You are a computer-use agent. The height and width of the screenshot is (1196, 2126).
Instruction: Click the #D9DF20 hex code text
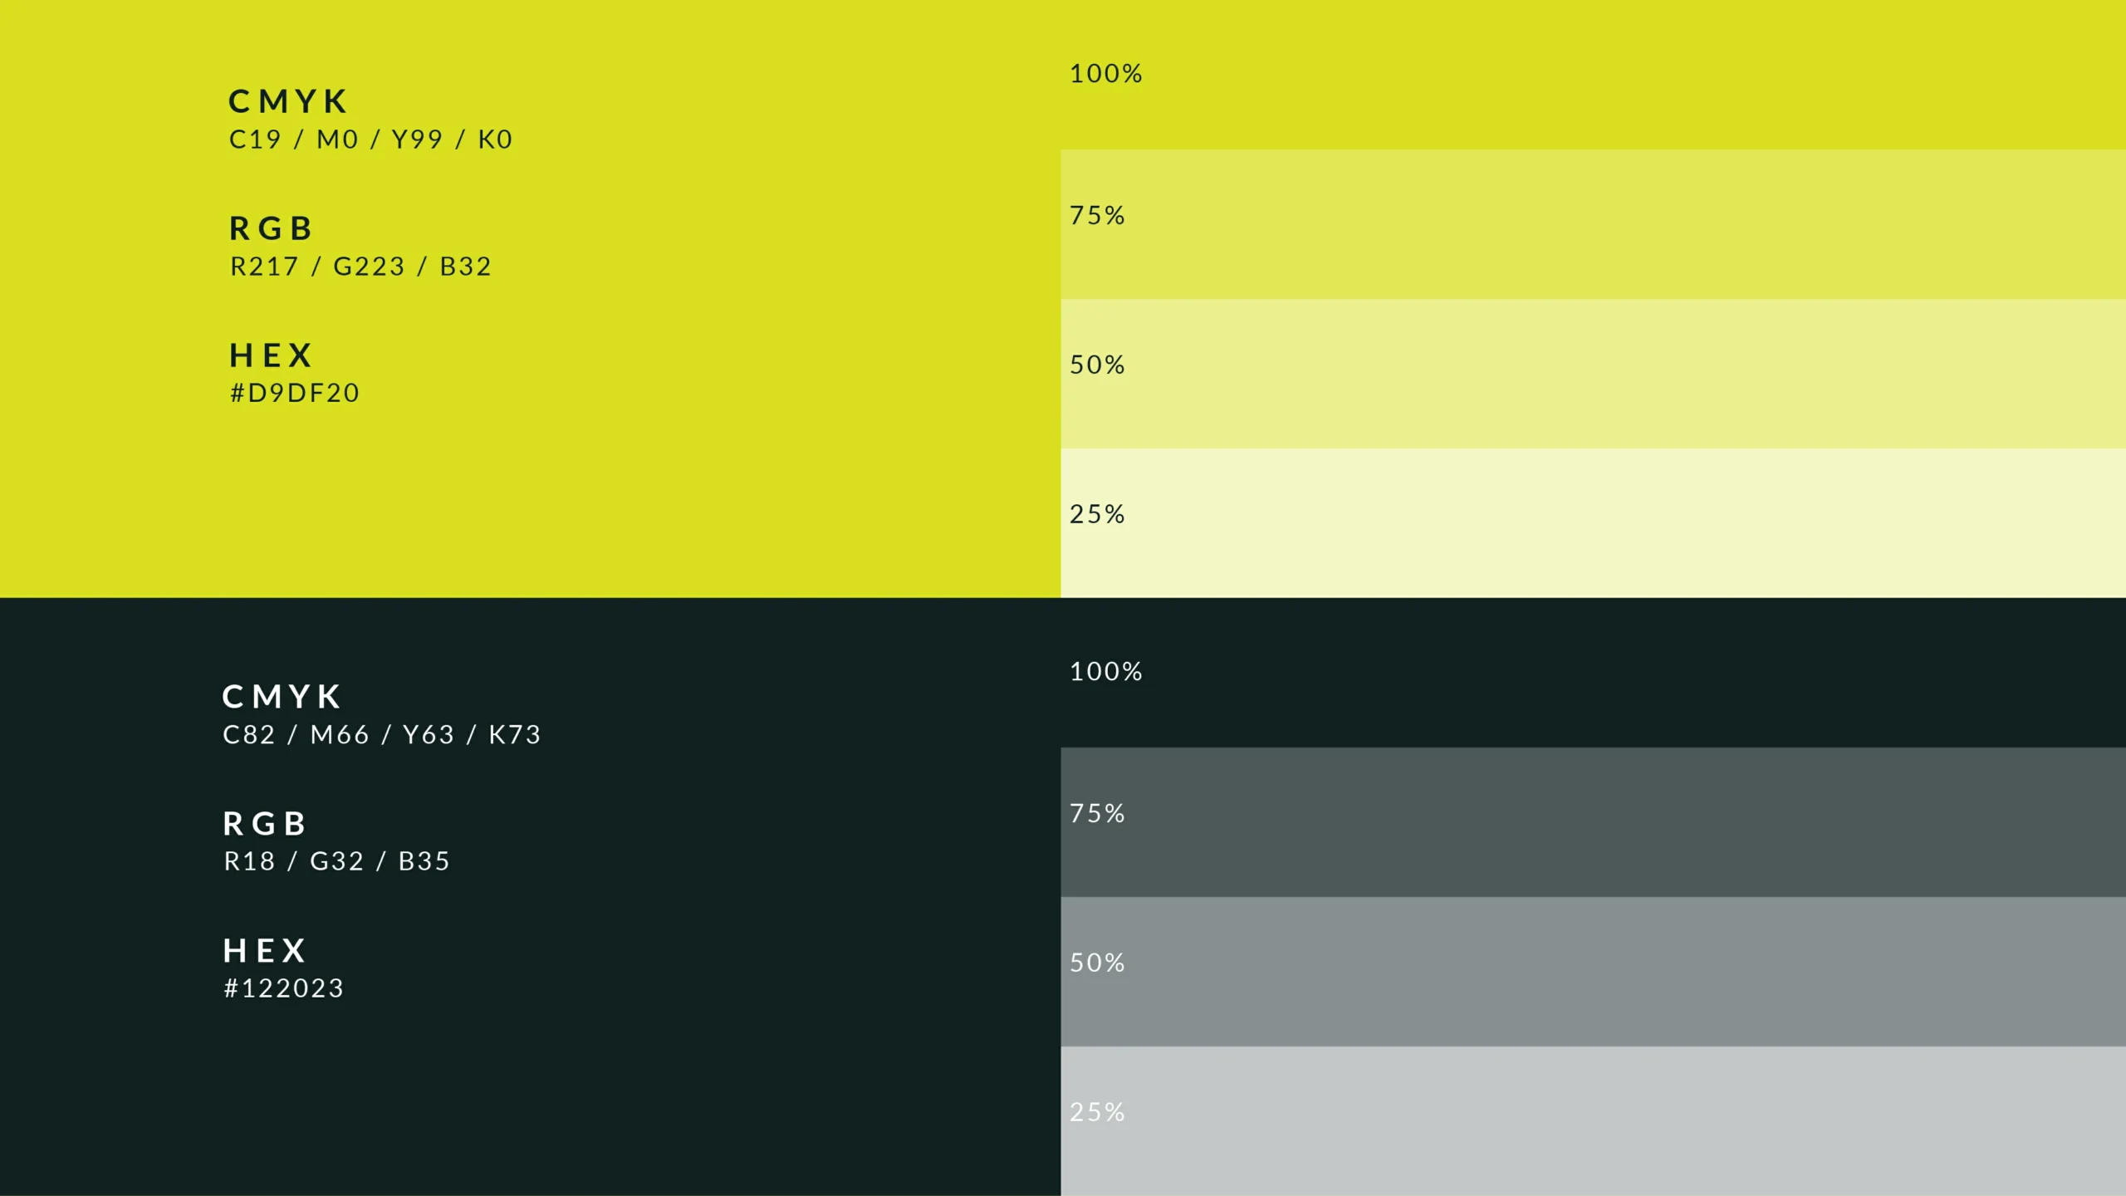[x=295, y=393]
